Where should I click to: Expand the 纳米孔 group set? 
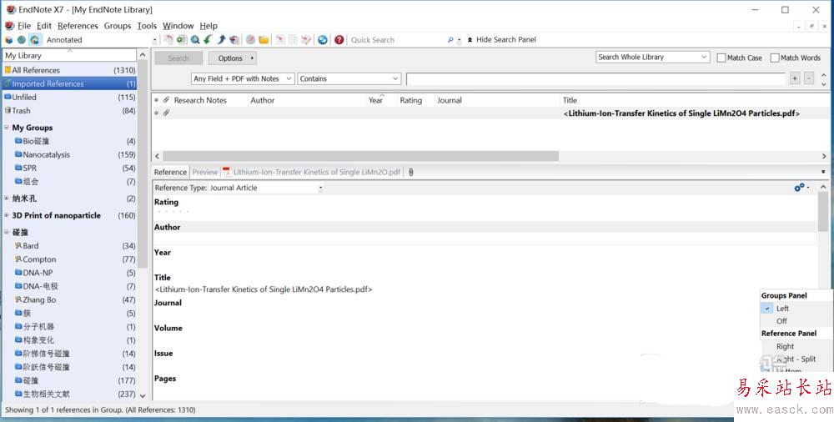[7, 198]
